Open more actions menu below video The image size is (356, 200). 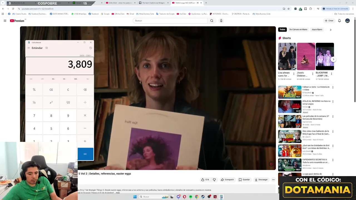point(273,180)
